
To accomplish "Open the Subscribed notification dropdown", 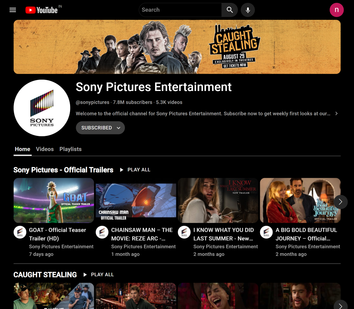I will [x=100, y=128].
